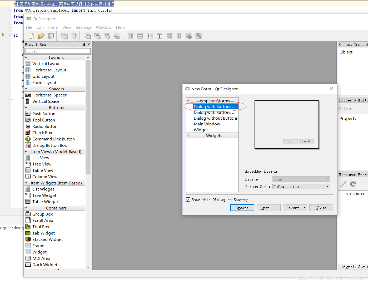Select Dock Widget in Widget Box
368x283 pixels.
click(x=45, y=265)
